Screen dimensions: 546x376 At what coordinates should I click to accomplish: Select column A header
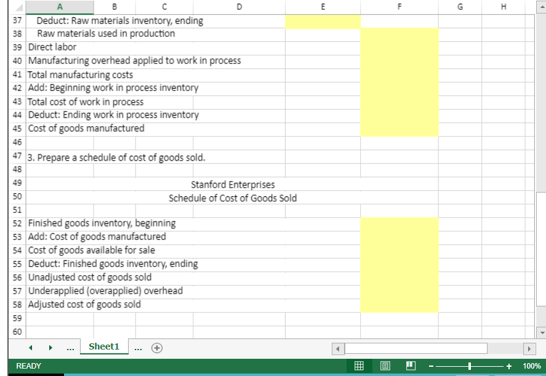(x=59, y=7)
